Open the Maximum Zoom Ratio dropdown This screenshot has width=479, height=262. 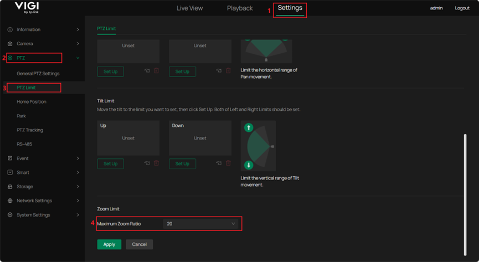pyautogui.click(x=200, y=224)
